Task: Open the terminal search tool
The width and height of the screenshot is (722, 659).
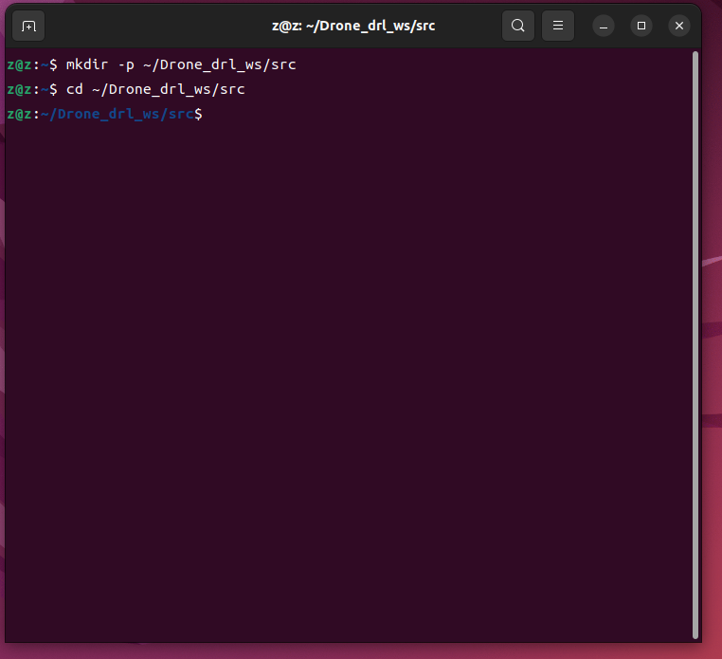Action: [518, 26]
